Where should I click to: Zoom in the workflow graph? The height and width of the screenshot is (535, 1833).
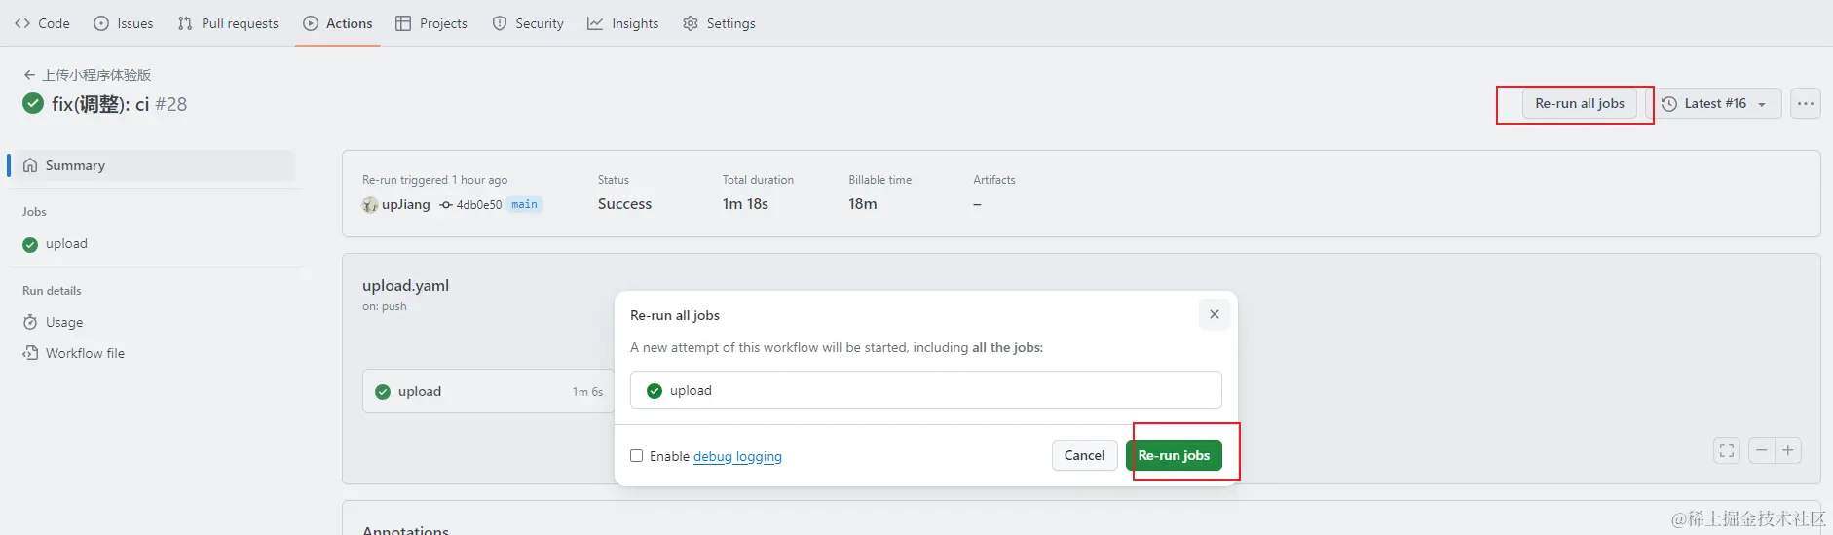[1788, 450]
